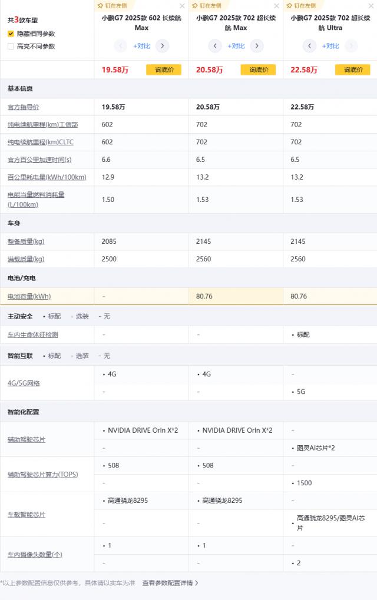Select the 2500 满载质量 value

[x=109, y=259]
